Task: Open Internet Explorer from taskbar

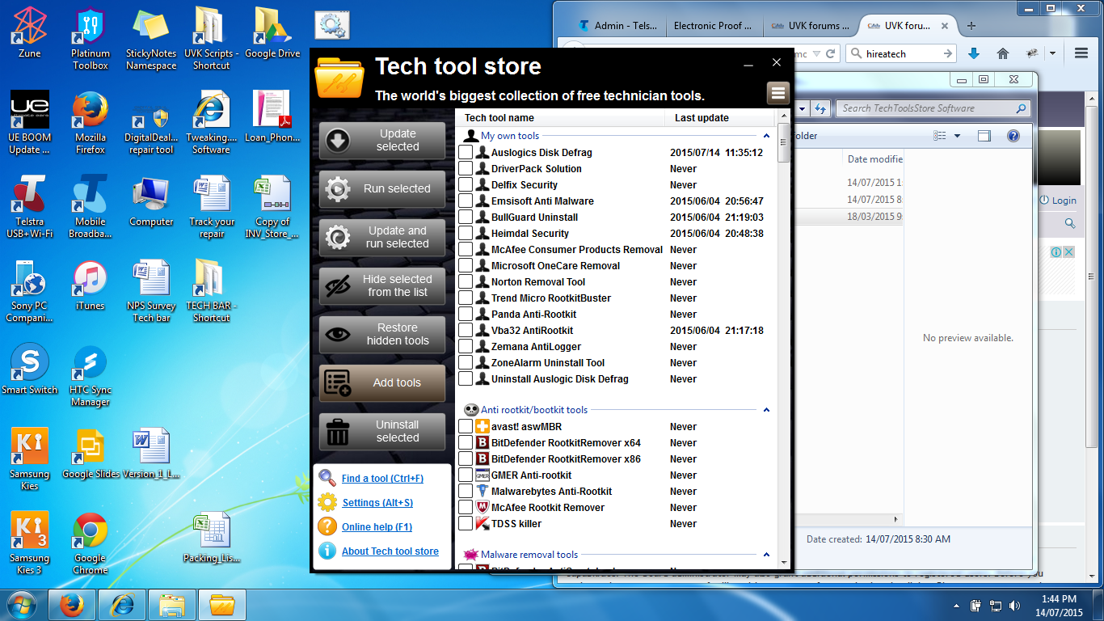Action: (x=122, y=605)
